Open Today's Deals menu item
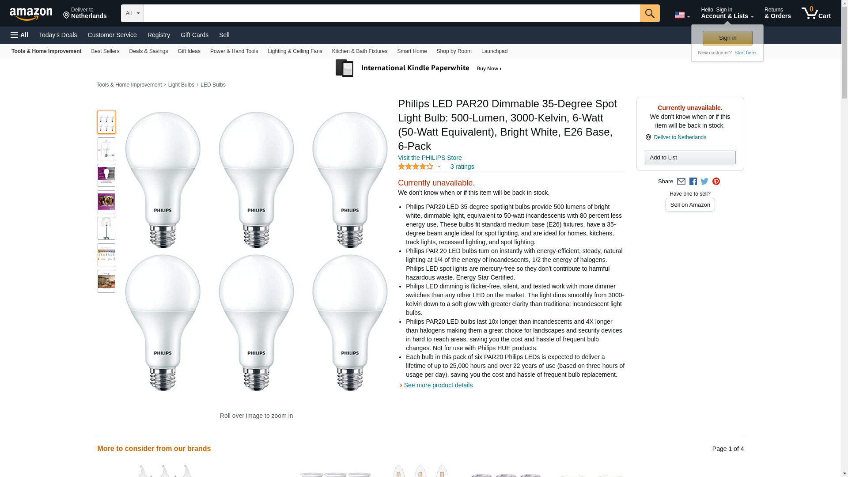This screenshot has height=477, width=848. pos(58,35)
